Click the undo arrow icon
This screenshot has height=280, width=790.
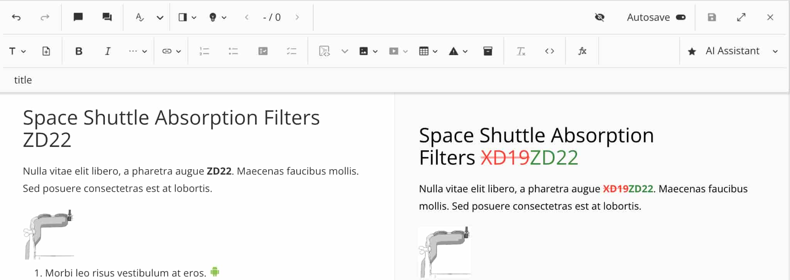[x=16, y=17]
